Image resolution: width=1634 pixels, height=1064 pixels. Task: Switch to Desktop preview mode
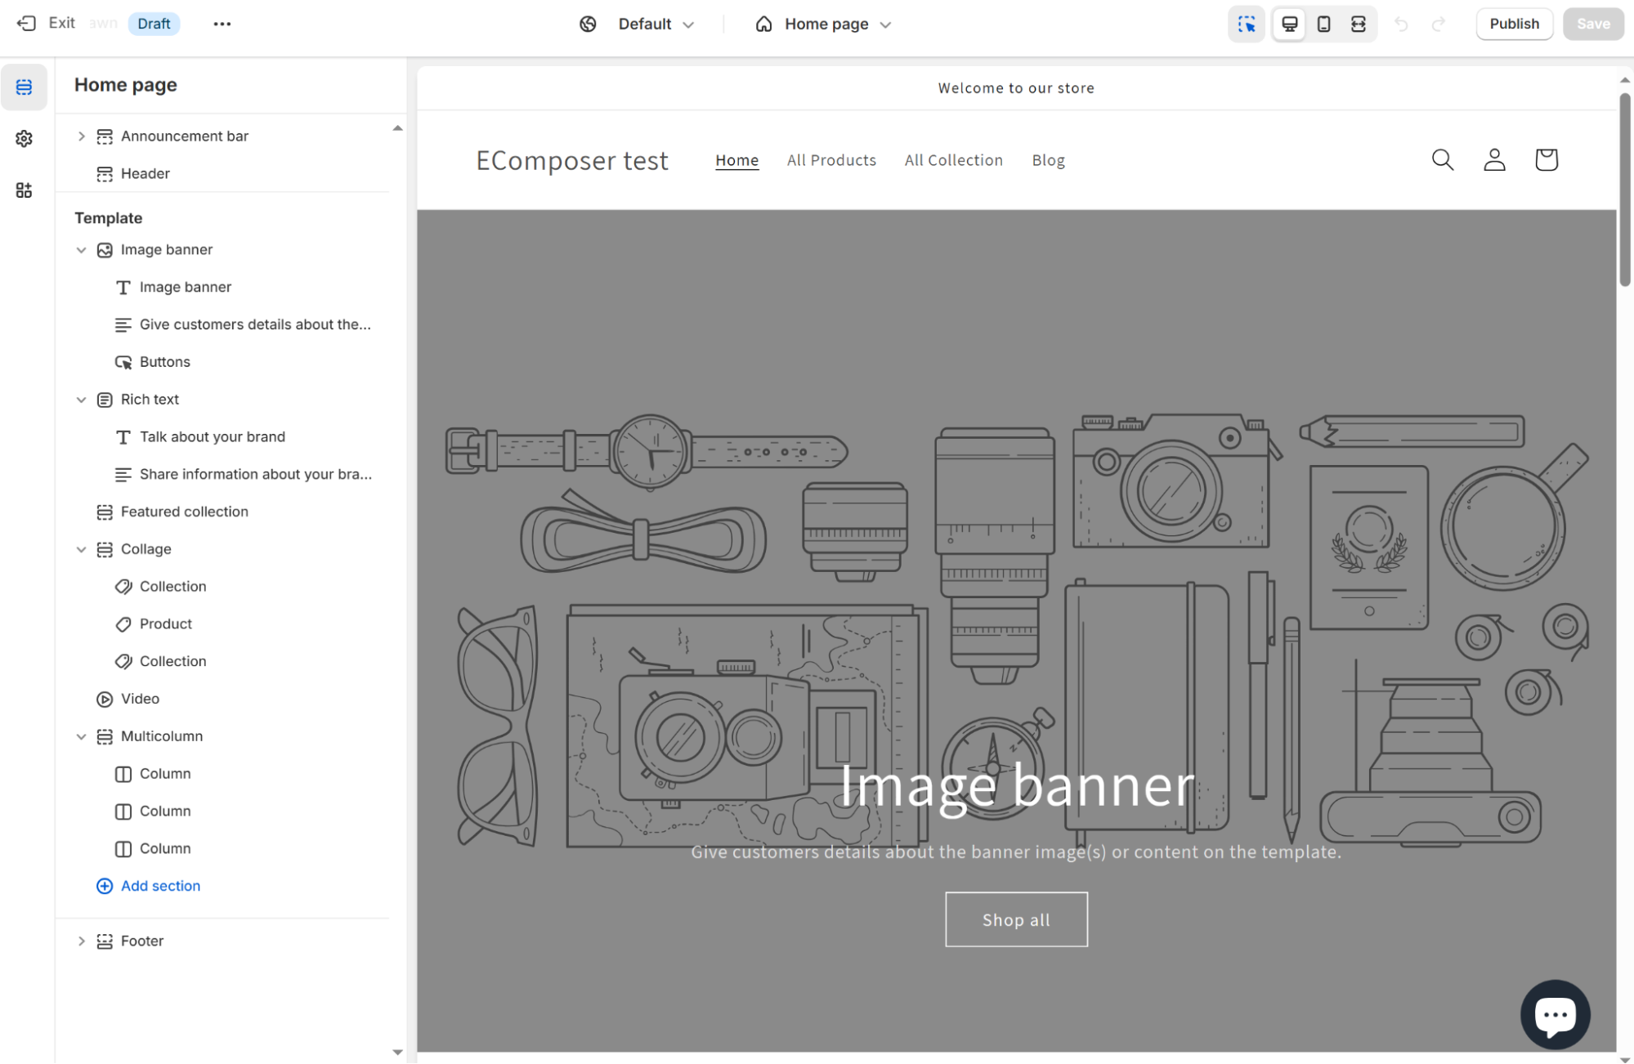click(x=1289, y=24)
